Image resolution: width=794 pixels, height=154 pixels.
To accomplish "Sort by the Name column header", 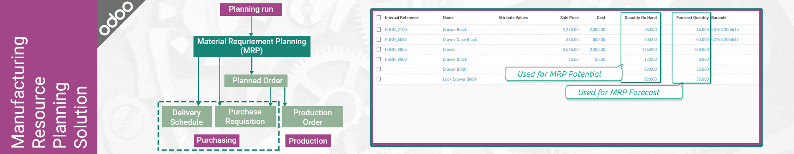I will pyautogui.click(x=448, y=17).
